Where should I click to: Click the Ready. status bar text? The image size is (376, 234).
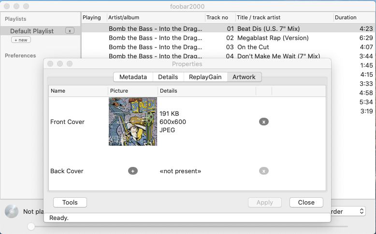[x=59, y=218]
